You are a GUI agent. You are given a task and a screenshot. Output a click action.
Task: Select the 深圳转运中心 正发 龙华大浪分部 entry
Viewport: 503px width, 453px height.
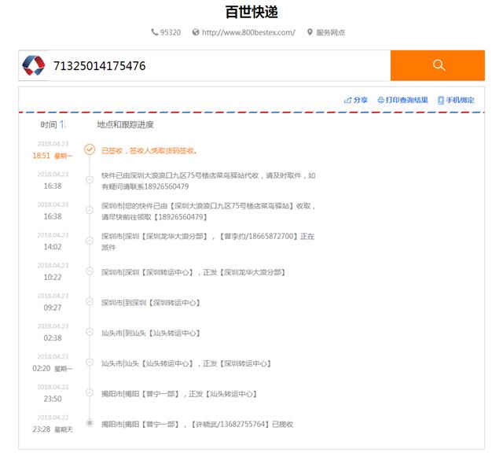[x=193, y=272]
